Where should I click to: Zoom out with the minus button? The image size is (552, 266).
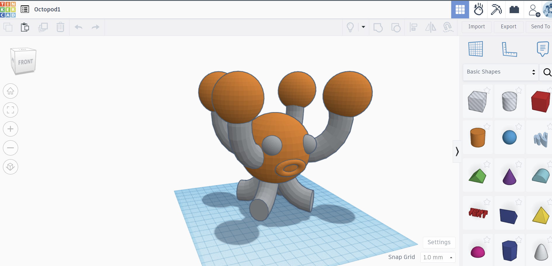[11, 148]
